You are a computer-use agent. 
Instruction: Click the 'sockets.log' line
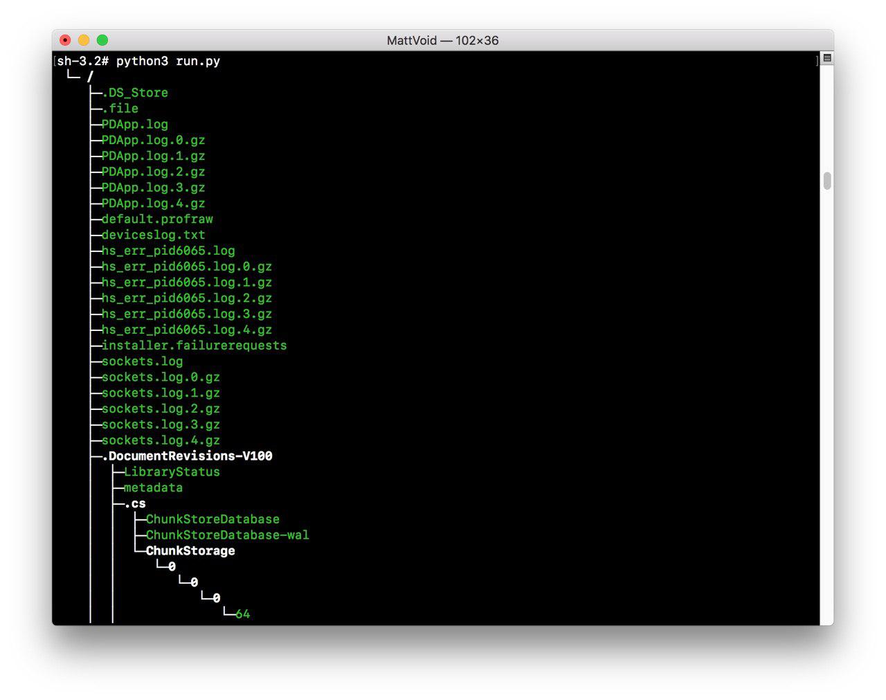pos(143,361)
